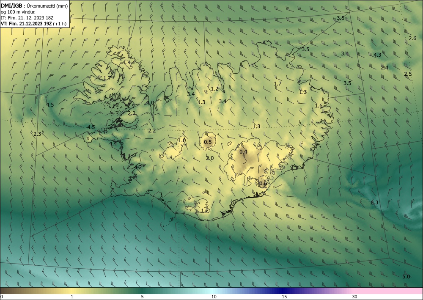Click the 1.7 value in the Westfjords
This screenshot has width=423, height=300.
point(107,78)
